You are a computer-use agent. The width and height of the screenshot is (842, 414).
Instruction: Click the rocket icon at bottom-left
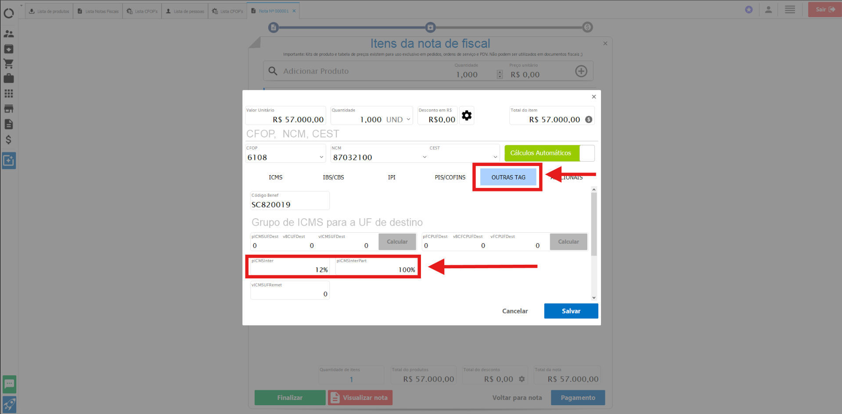pos(9,404)
